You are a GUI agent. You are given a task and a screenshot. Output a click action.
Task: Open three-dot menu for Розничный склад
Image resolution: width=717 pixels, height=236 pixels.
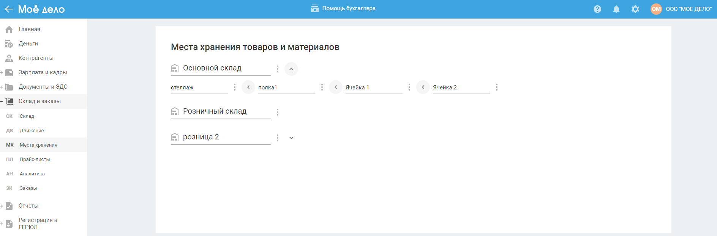pyautogui.click(x=278, y=112)
